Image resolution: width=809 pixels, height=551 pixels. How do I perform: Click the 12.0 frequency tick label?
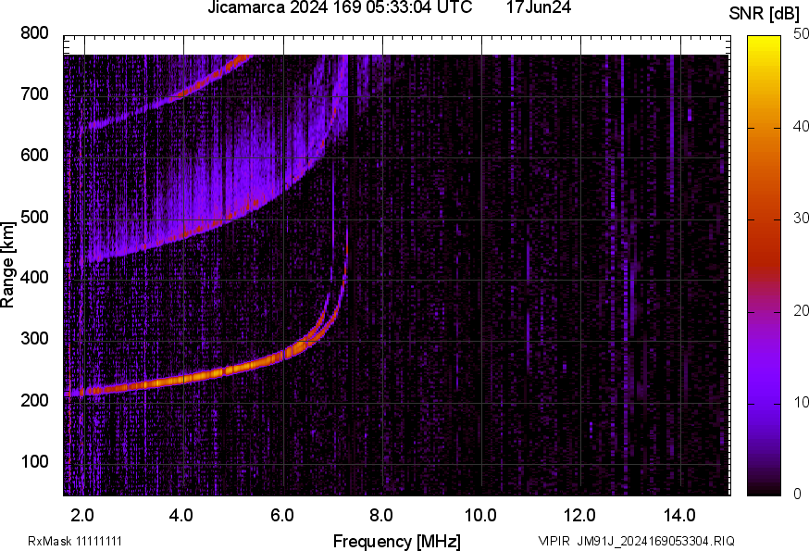coord(579,516)
